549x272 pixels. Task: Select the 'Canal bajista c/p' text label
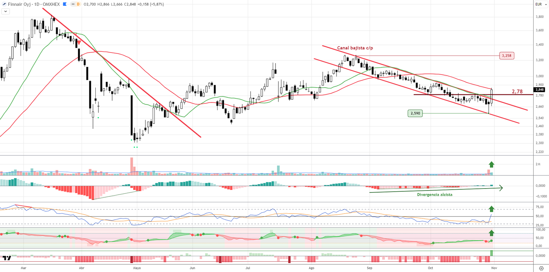click(x=355, y=48)
